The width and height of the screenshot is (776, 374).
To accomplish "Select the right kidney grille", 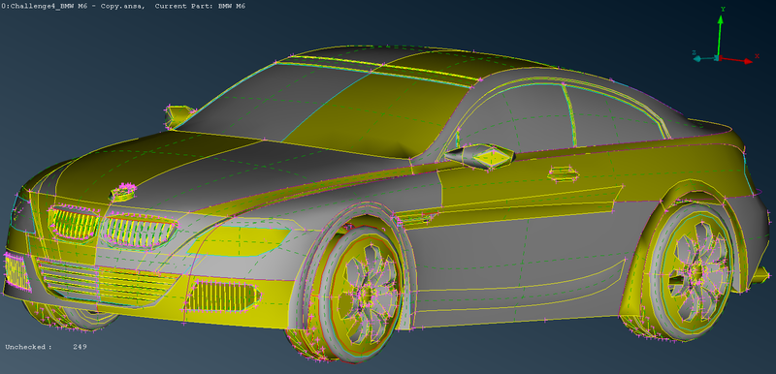I will [138, 231].
